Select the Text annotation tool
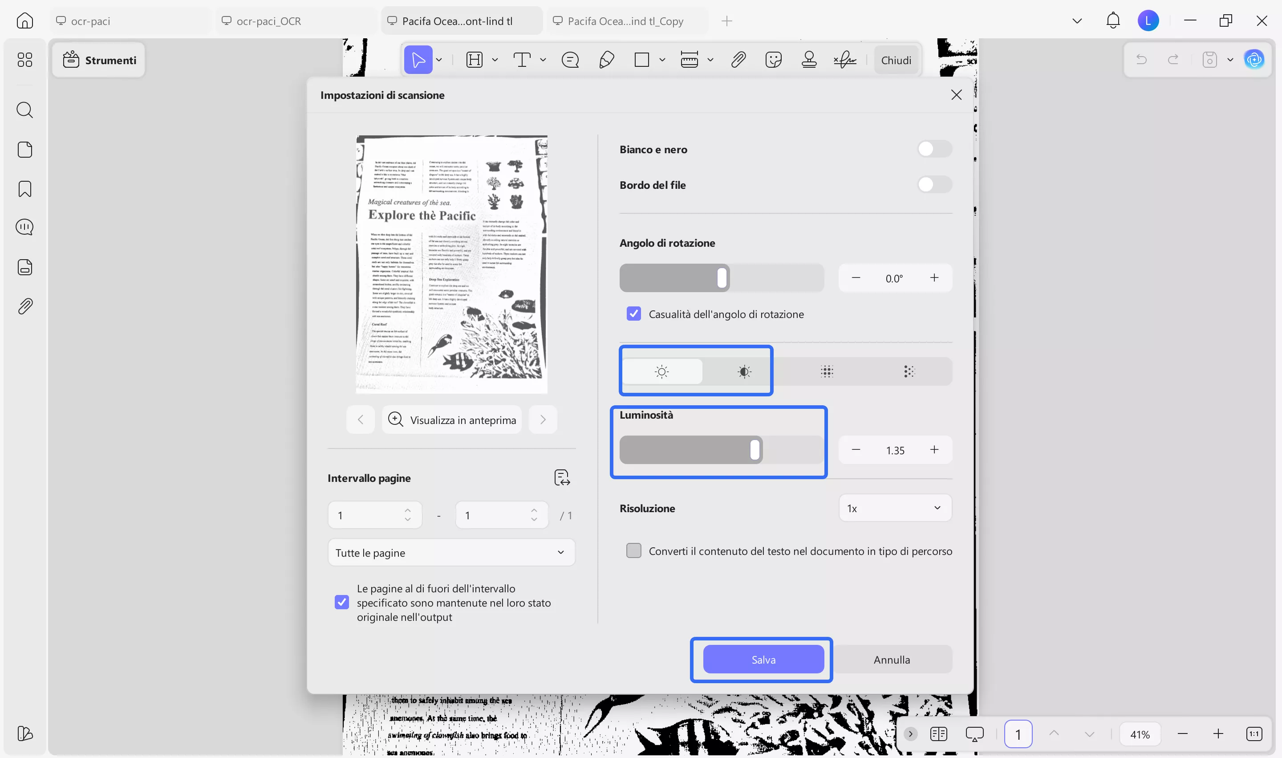Image resolution: width=1282 pixels, height=758 pixels. 522,60
